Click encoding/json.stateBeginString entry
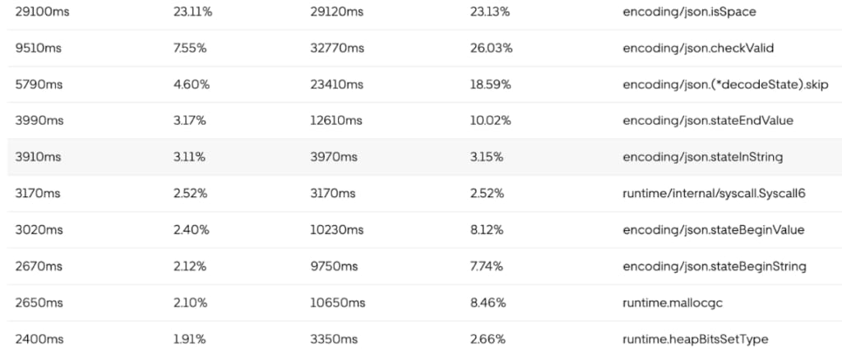The image size is (842, 355). pos(715,266)
